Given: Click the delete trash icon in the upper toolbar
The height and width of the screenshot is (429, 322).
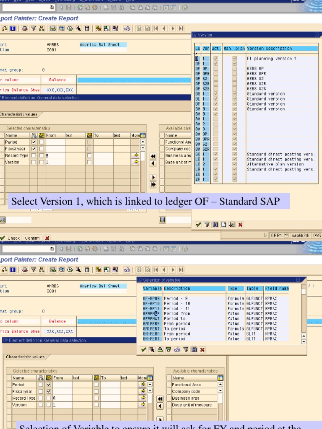Looking at the screenshot, I should (x=87, y=28).
